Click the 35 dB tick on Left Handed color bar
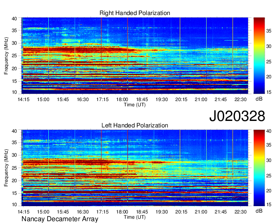The image size is (276, 224). pos(269,145)
